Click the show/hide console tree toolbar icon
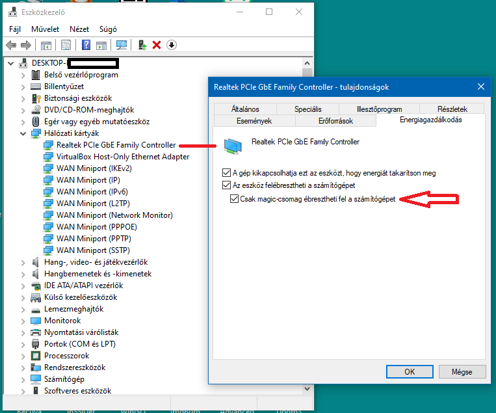 tap(46, 46)
